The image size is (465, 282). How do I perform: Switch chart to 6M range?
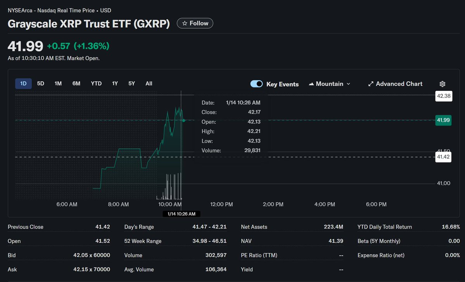point(76,84)
